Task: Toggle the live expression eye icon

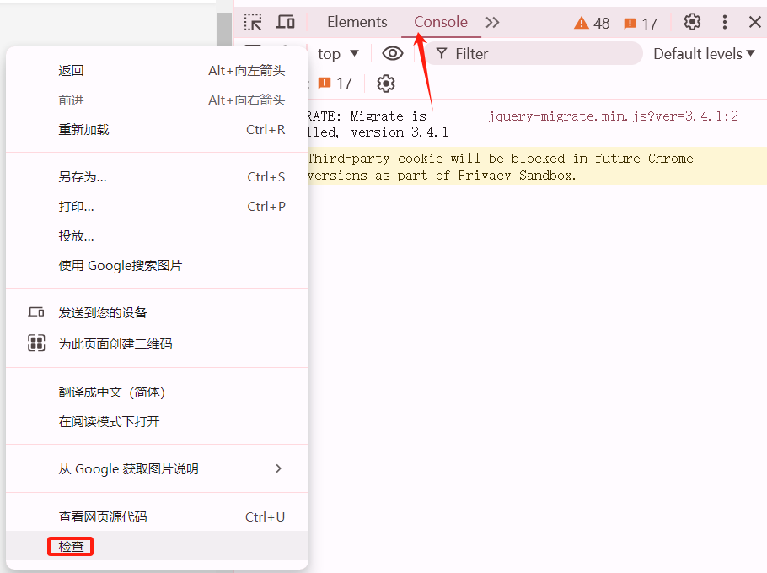Action: coord(392,53)
